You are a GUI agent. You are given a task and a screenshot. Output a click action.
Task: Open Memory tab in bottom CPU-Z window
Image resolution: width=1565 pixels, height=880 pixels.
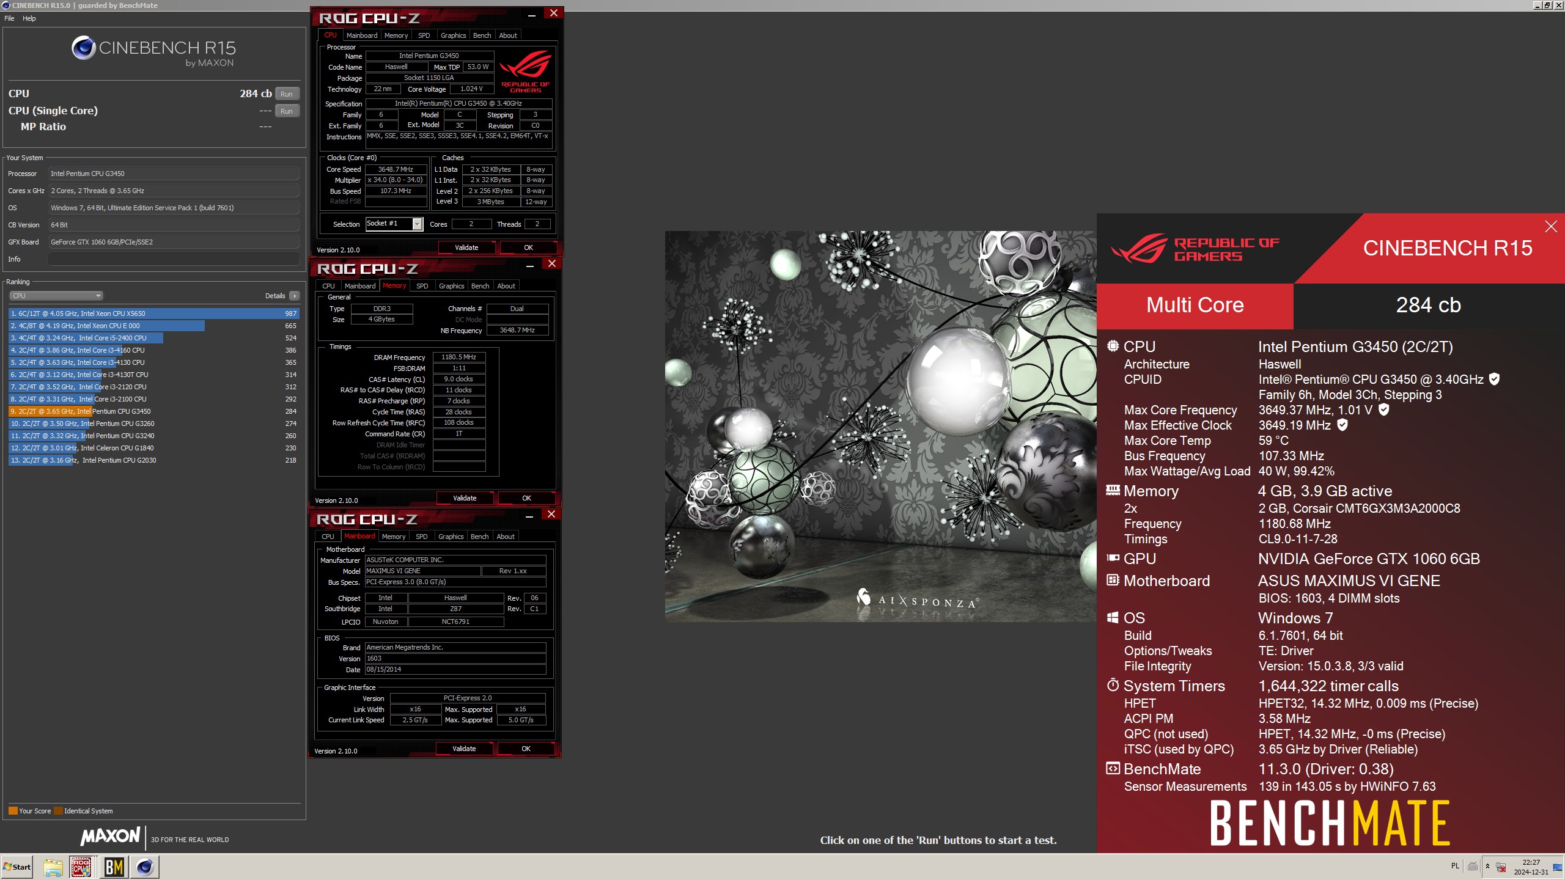pos(394,537)
